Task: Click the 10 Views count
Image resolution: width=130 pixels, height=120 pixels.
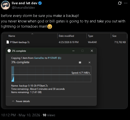Action: click(x=49, y=115)
